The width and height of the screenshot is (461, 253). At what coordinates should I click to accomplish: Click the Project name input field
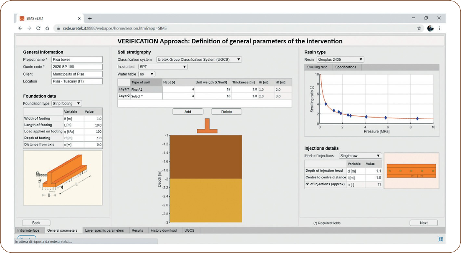[77, 59]
